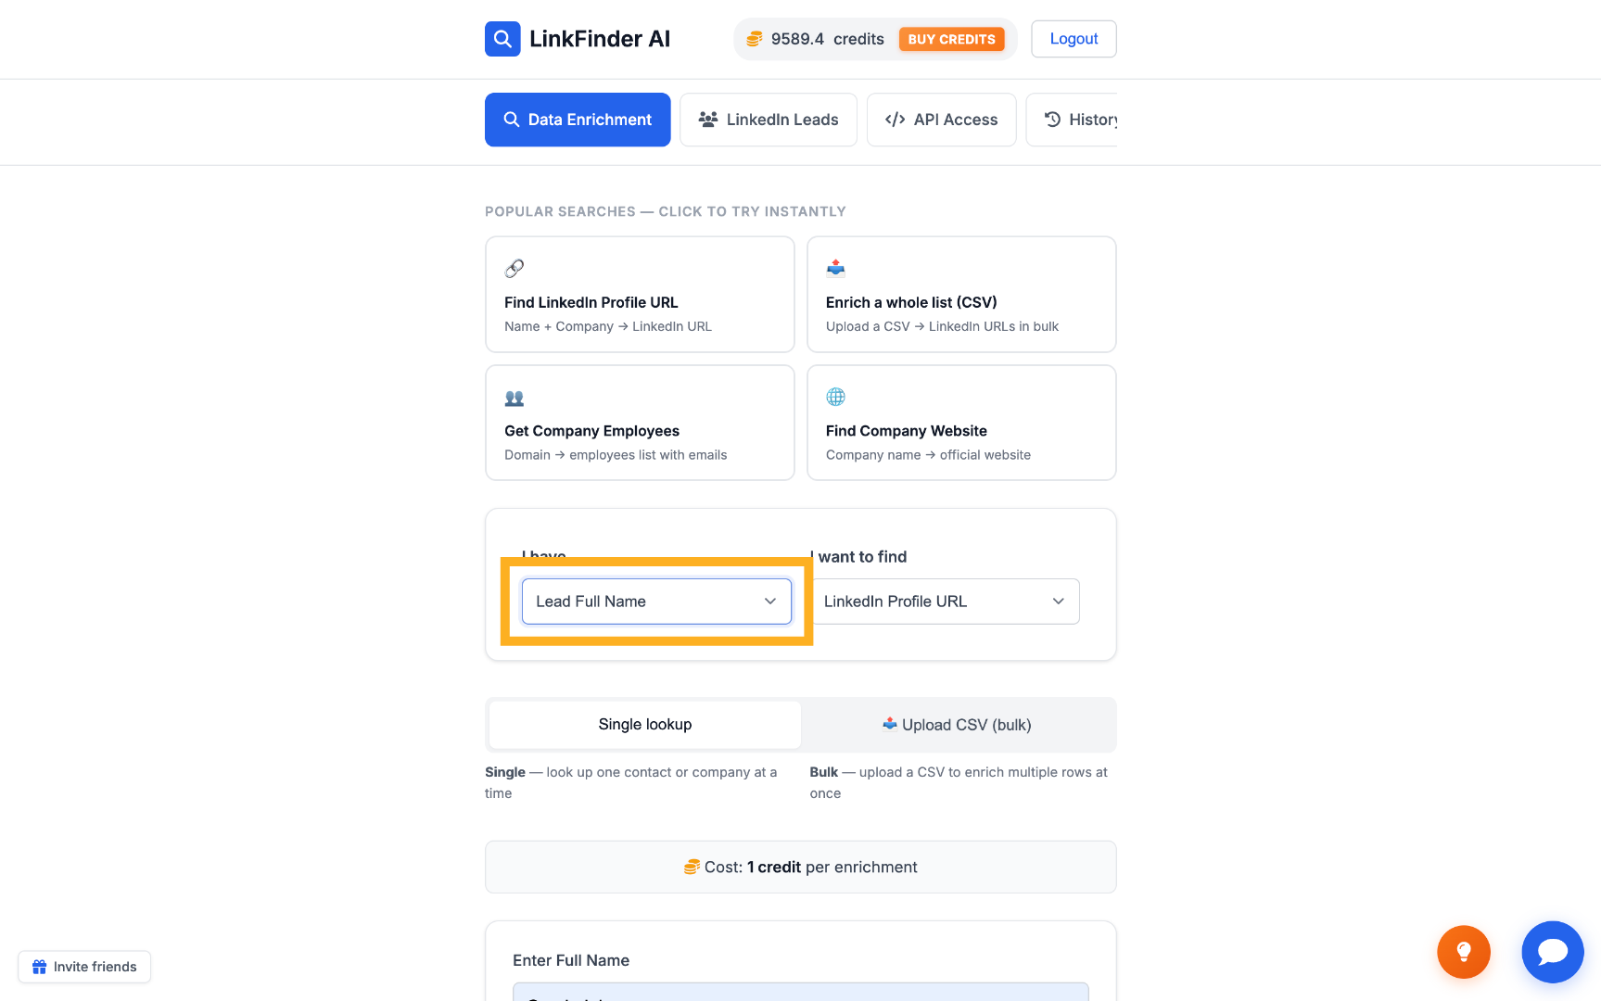Click the Upload a CSV → LinkedIn URLs in bulk subtitle
Image resolution: width=1601 pixels, height=1001 pixels.
coord(942,326)
